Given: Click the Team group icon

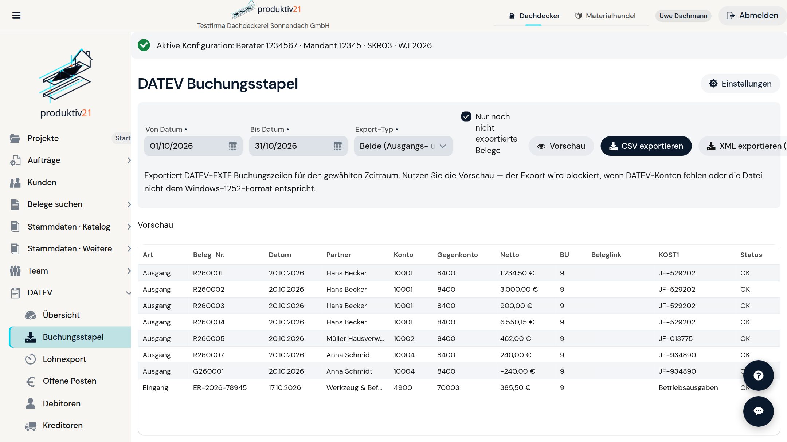Looking at the screenshot, I should [x=15, y=271].
